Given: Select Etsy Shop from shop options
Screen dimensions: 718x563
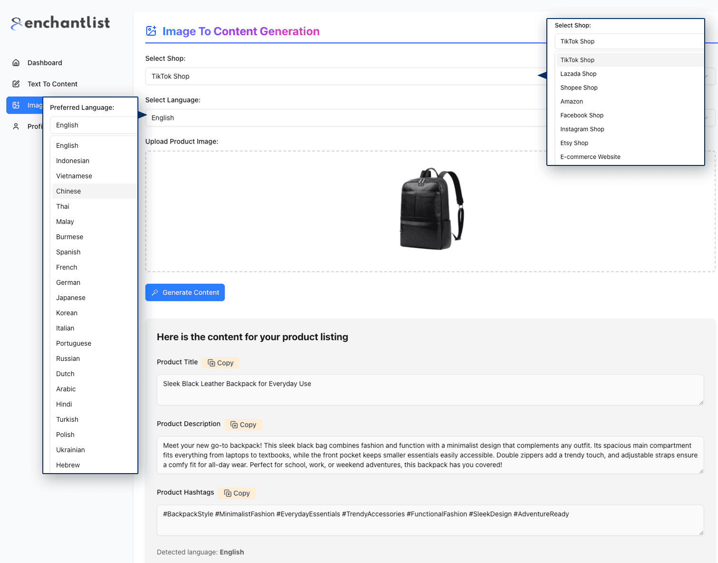Looking at the screenshot, I should point(574,143).
